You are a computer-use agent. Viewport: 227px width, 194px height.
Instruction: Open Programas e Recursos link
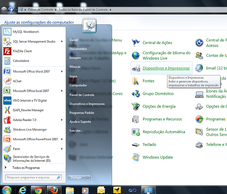162,119
